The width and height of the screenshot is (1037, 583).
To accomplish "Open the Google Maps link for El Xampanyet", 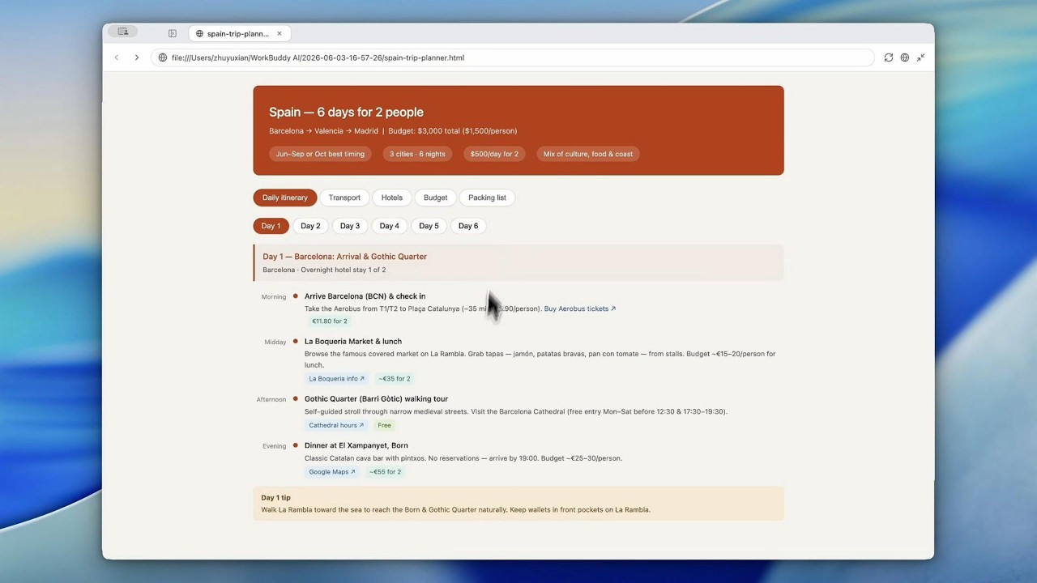I will pos(332,472).
